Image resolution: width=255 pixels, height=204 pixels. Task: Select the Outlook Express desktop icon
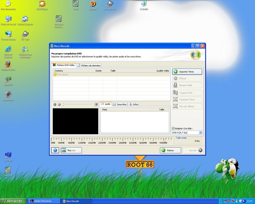click(x=25, y=21)
